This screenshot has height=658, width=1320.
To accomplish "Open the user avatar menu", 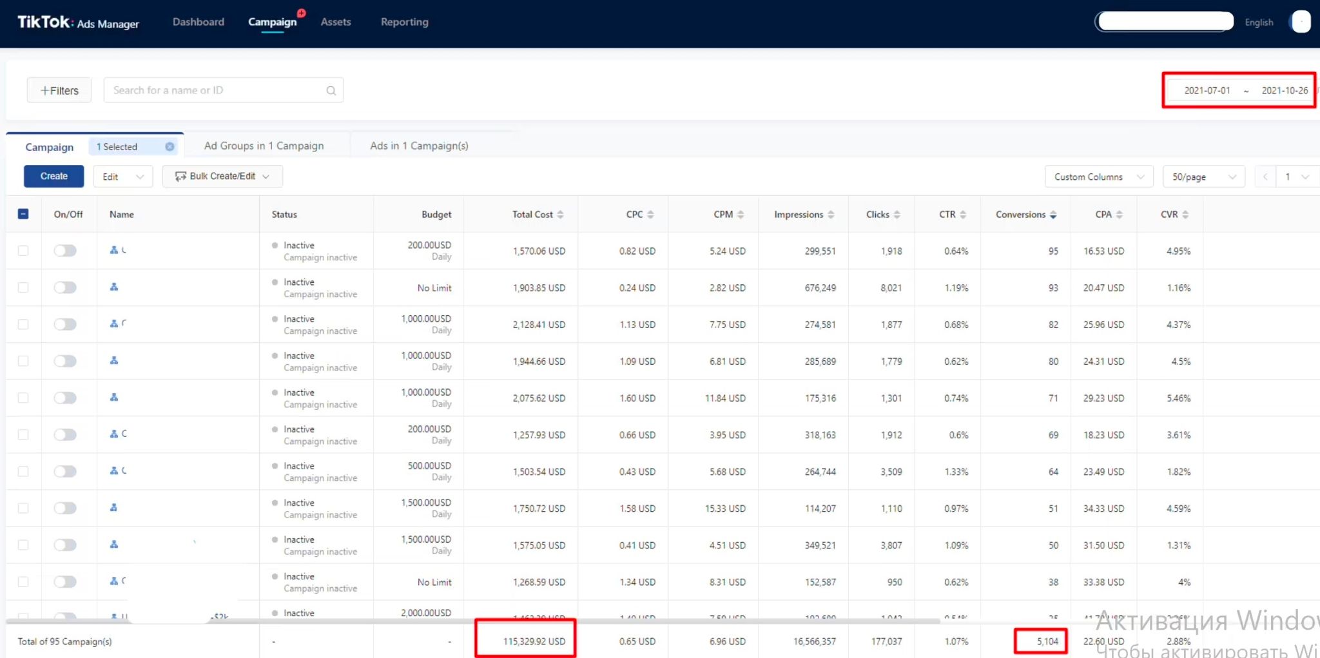I will [x=1301, y=22].
